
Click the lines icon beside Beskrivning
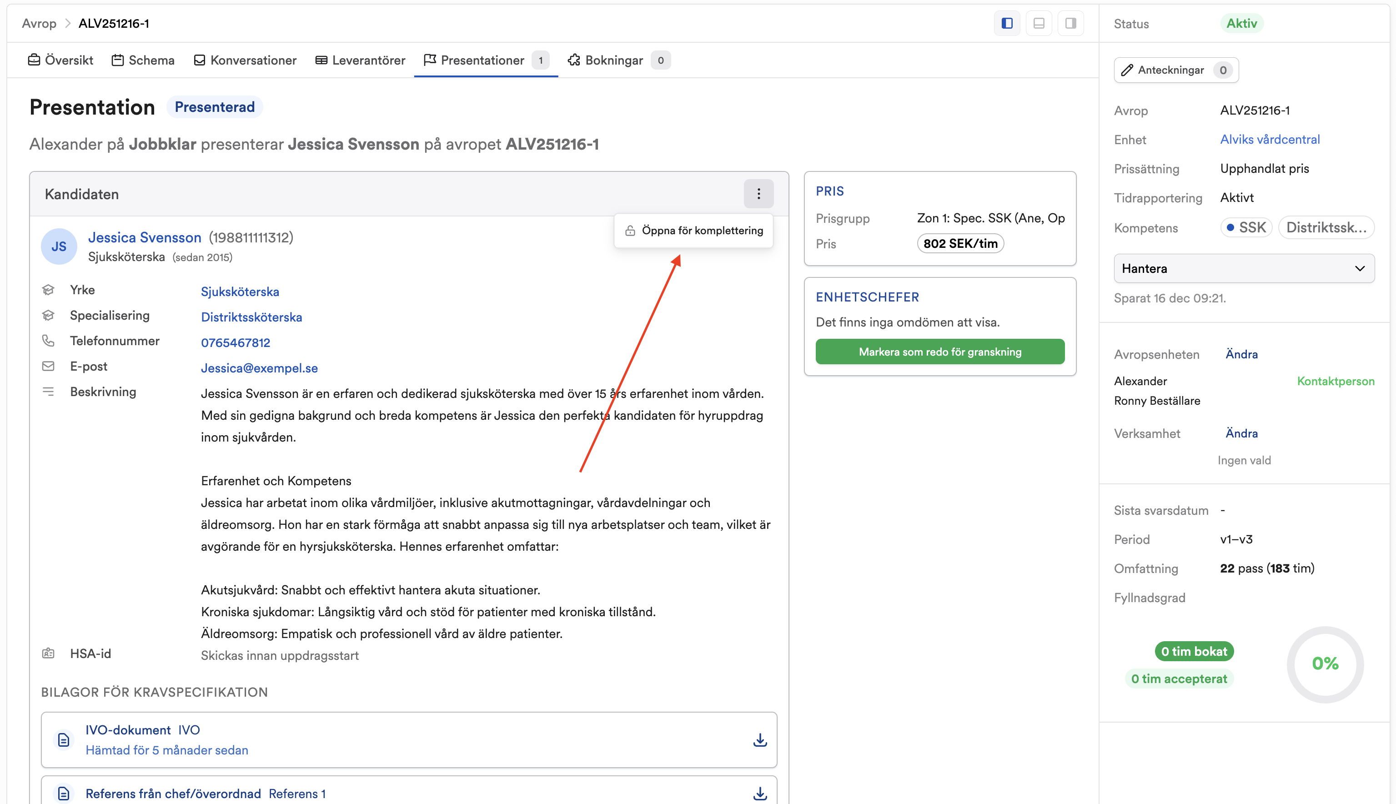coord(49,392)
